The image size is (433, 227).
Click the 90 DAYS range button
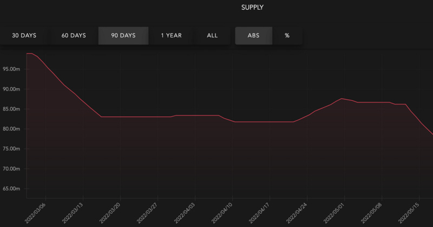click(123, 35)
